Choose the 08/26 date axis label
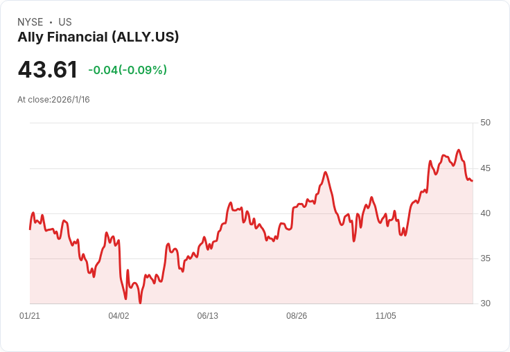 297,316
